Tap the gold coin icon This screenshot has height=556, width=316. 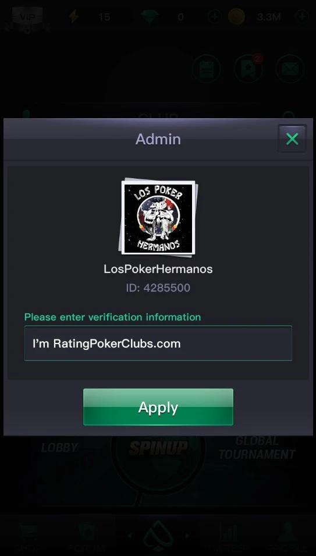point(236,17)
